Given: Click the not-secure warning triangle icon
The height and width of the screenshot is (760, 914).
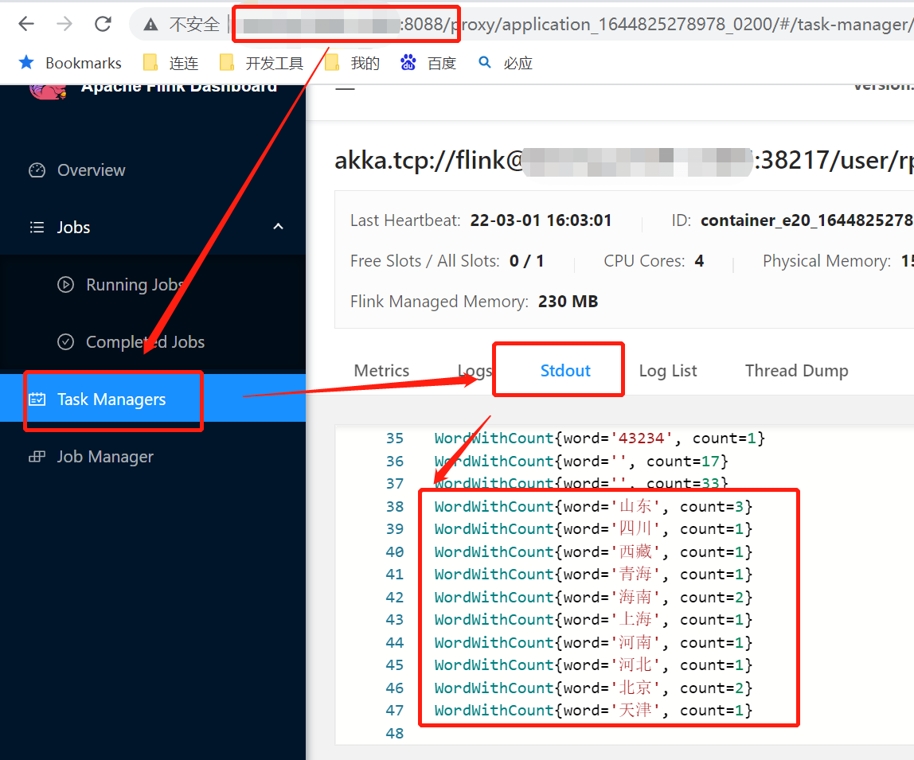Looking at the screenshot, I should [151, 25].
